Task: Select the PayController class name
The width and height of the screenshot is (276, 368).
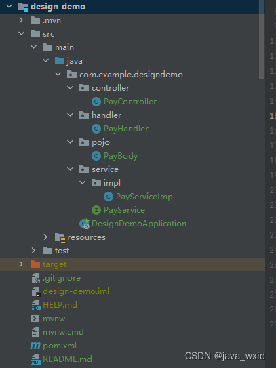Action: [130, 102]
